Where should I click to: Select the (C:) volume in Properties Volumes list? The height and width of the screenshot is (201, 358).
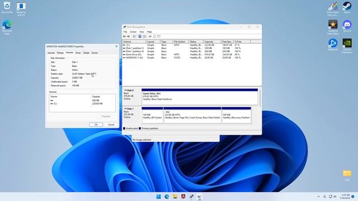[82, 104]
